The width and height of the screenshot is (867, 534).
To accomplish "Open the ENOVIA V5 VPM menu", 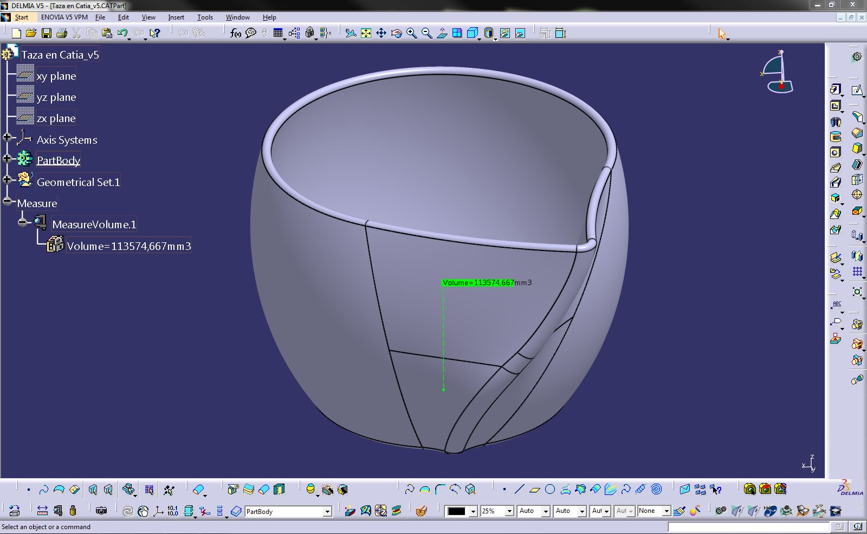I will point(64,17).
